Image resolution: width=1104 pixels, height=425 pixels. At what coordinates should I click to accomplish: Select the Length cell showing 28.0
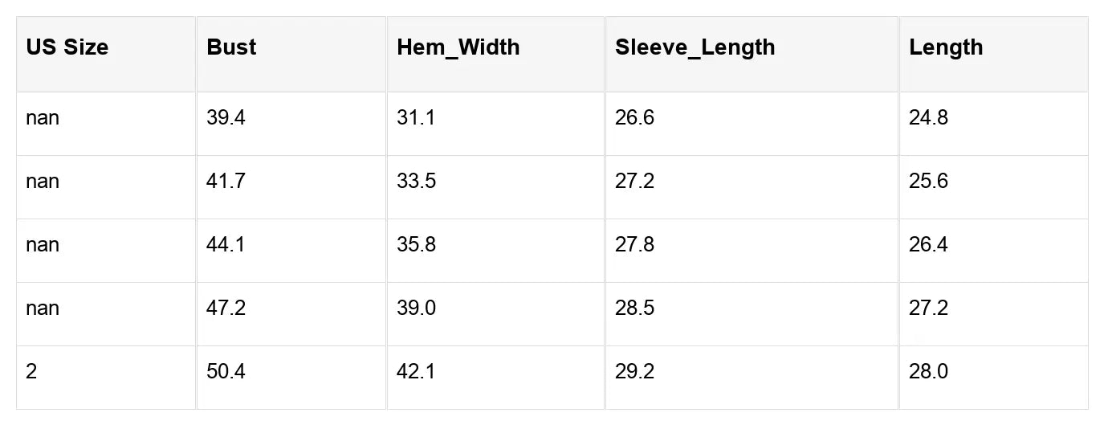[x=928, y=372]
